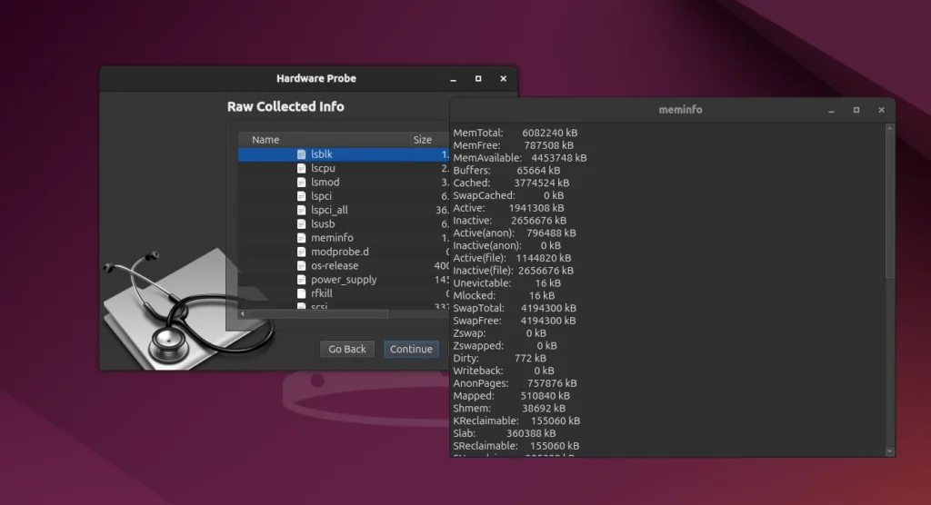
Task: Click the lscpu file icon
Action: (302, 168)
